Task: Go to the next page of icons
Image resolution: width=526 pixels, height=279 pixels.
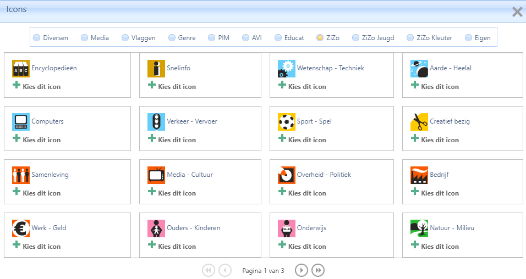Action: click(301, 270)
